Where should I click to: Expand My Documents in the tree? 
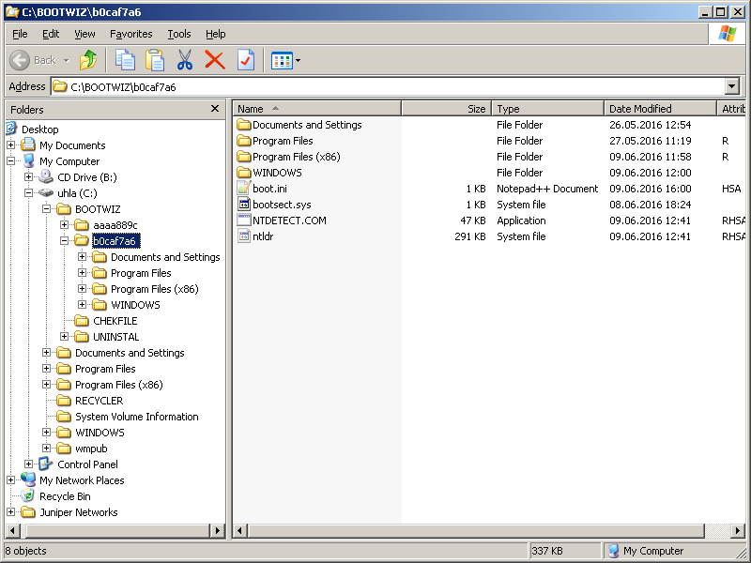coord(11,145)
